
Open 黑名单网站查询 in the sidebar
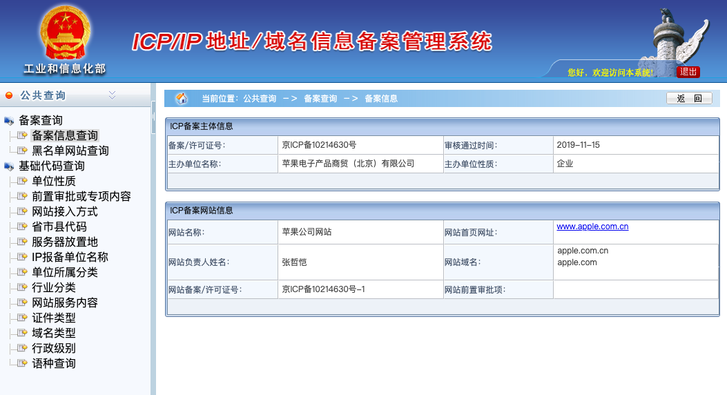70,151
